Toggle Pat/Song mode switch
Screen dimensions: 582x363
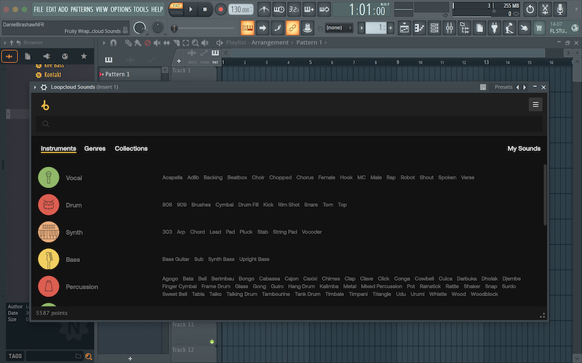pyautogui.click(x=176, y=9)
